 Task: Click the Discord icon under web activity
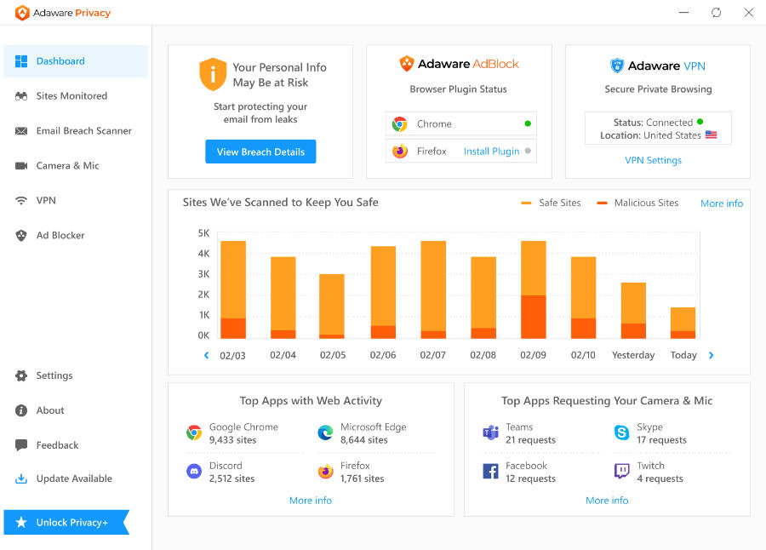[x=195, y=471]
